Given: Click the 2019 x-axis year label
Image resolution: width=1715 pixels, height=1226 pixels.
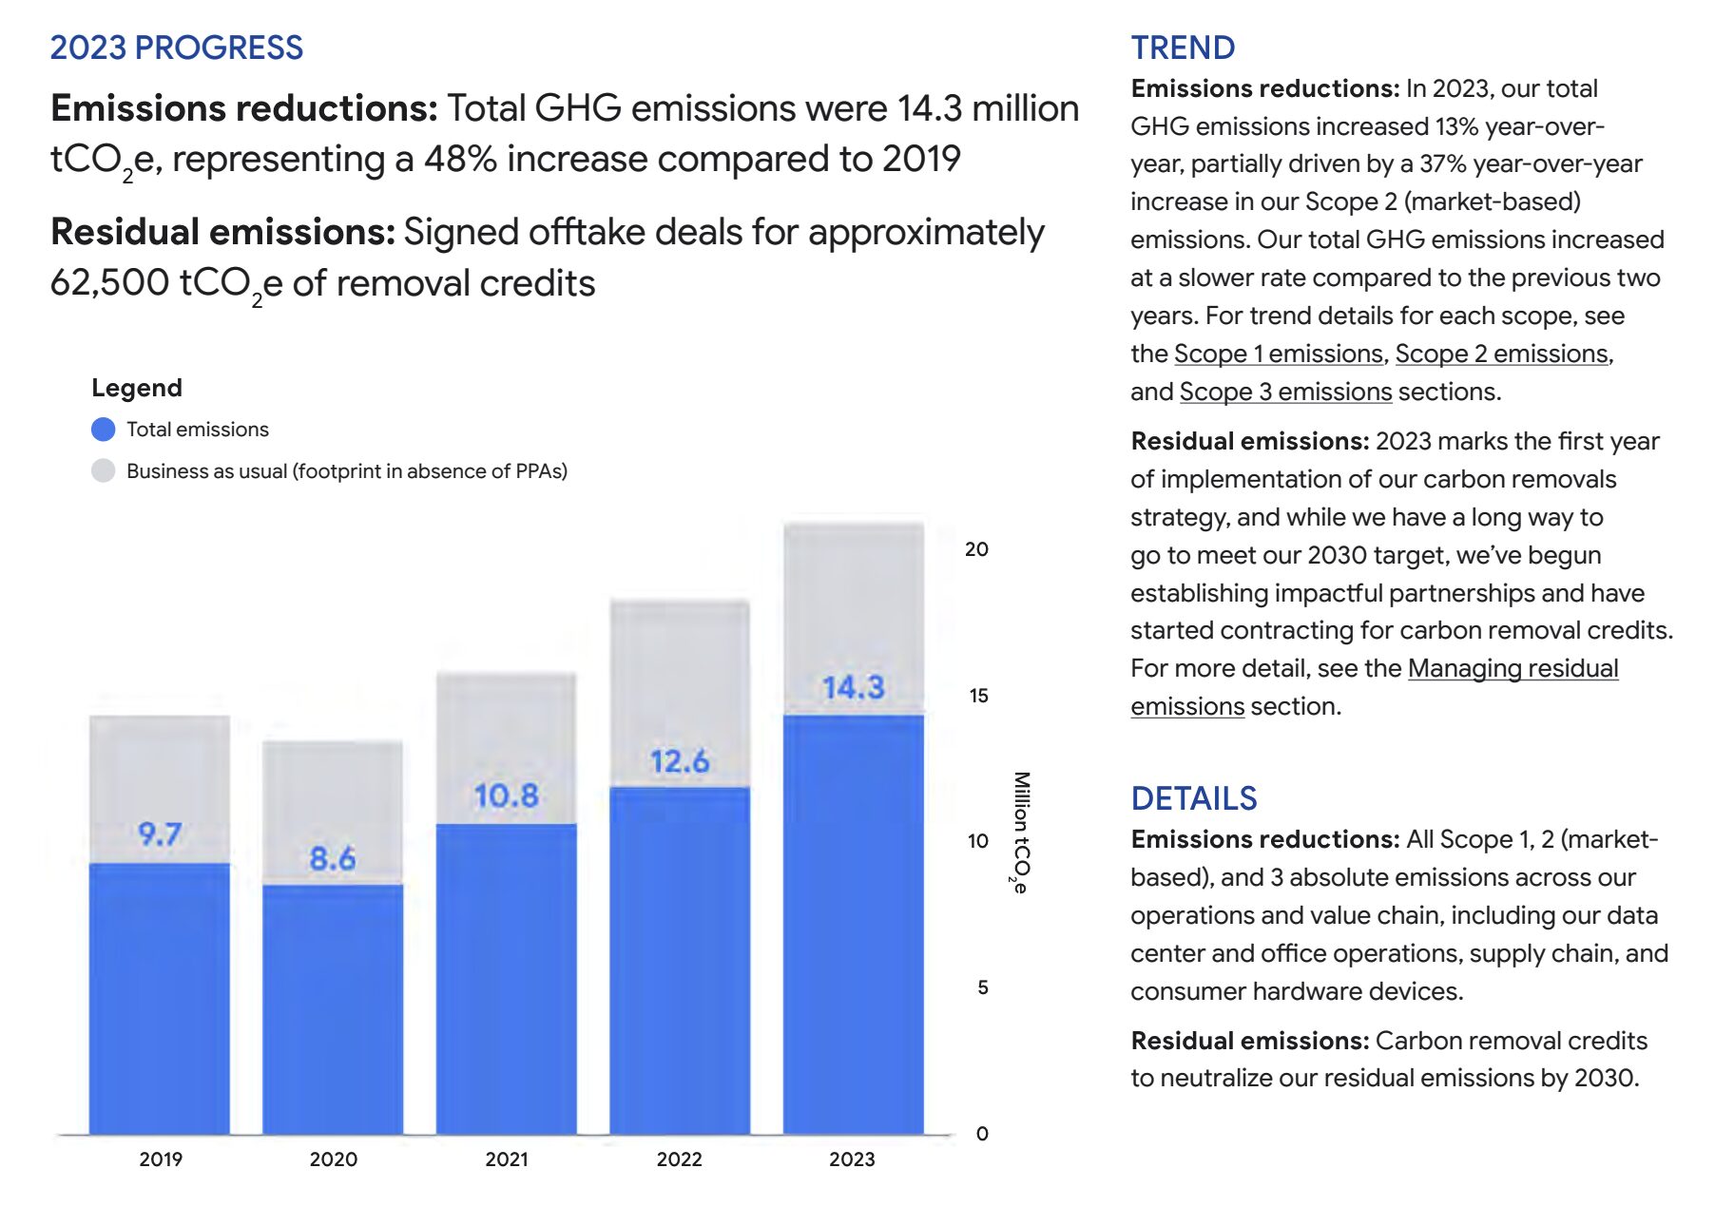Looking at the screenshot, I should tap(161, 1159).
